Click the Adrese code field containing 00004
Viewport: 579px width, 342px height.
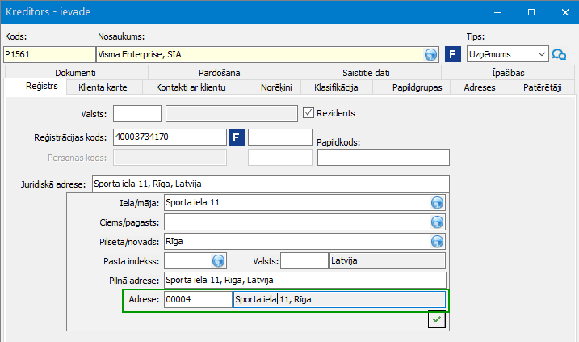[x=197, y=300]
